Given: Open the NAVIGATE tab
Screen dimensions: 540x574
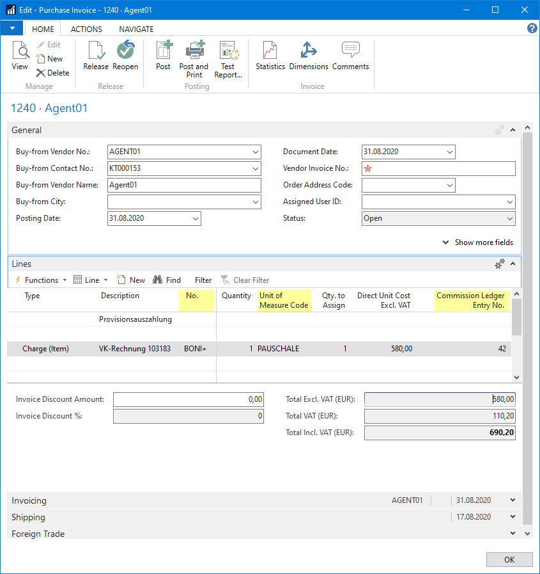Looking at the screenshot, I should (x=135, y=29).
